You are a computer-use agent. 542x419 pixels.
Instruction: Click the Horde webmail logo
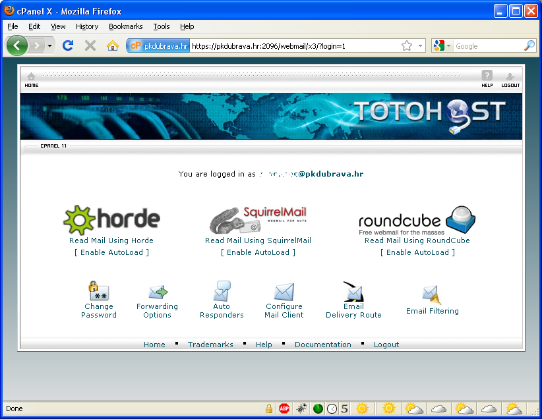coord(111,219)
